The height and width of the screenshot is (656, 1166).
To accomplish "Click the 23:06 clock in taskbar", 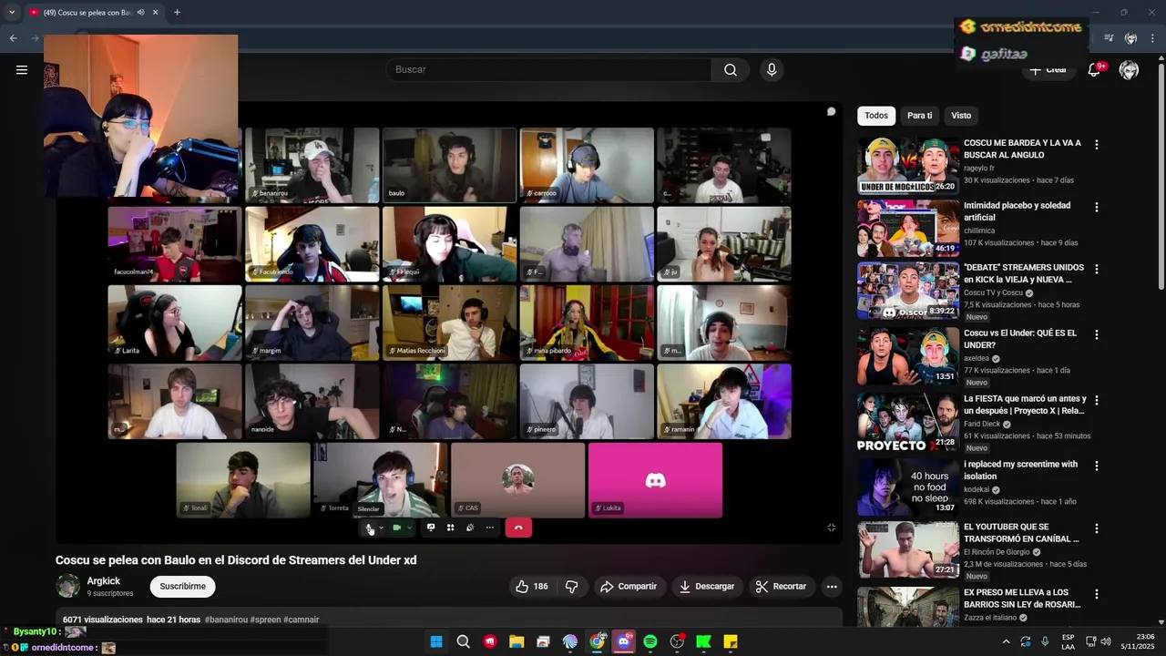I will point(1145,636).
